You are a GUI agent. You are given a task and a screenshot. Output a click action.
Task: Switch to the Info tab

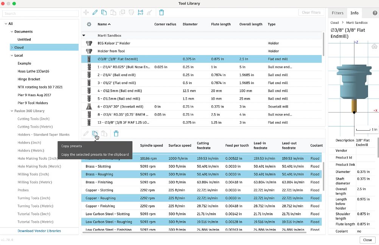354,13
